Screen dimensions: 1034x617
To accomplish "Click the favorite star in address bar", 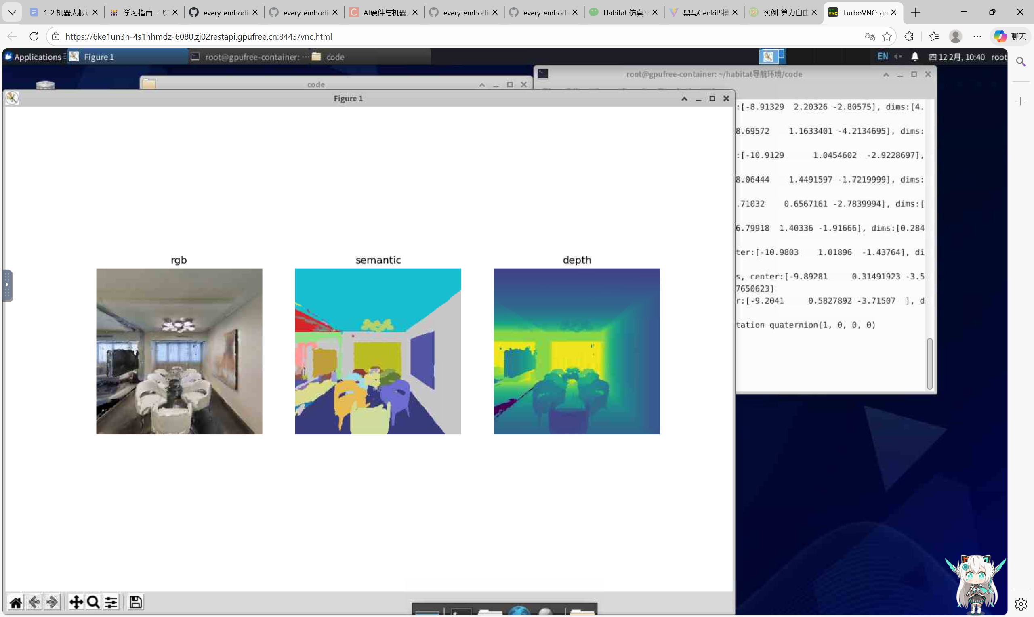I will click(887, 37).
